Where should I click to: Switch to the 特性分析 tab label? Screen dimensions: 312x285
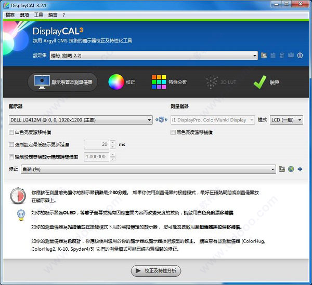pos(178,82)
